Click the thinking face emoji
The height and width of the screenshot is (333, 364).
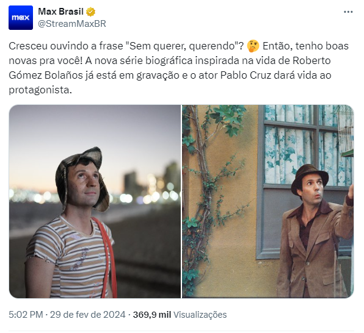pyautogui.click(x=253, y=46)
